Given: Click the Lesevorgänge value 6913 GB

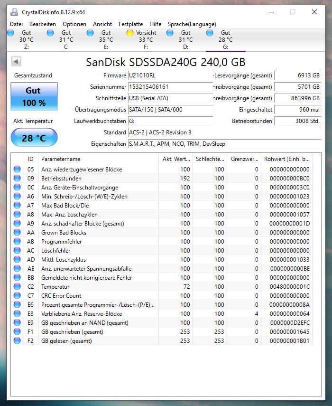Looking at the screenshot, I should coord(297,76).
